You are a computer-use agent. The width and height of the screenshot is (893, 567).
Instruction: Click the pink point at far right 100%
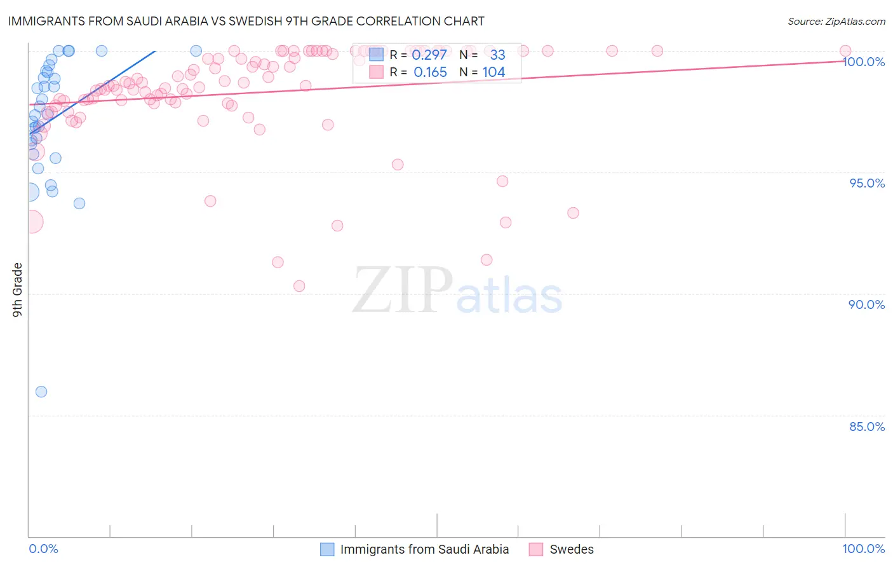click(x=845, y=51)
